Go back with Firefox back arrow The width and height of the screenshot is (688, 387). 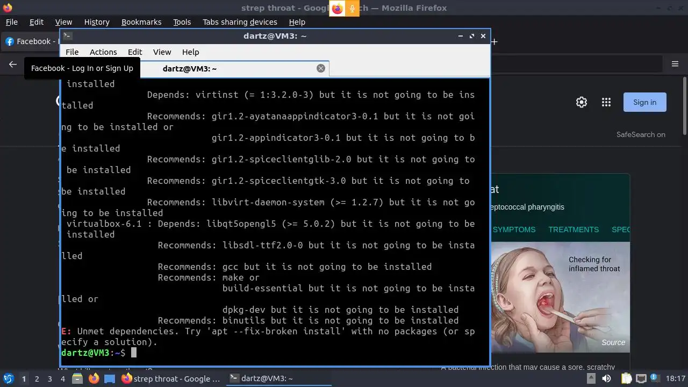coord(13,64)
